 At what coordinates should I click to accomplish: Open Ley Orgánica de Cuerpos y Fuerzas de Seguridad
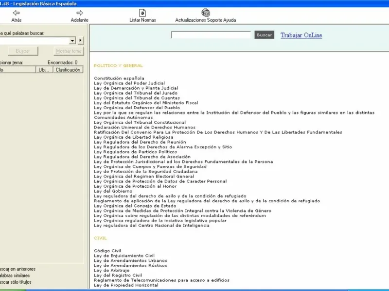tap(150, 166)
